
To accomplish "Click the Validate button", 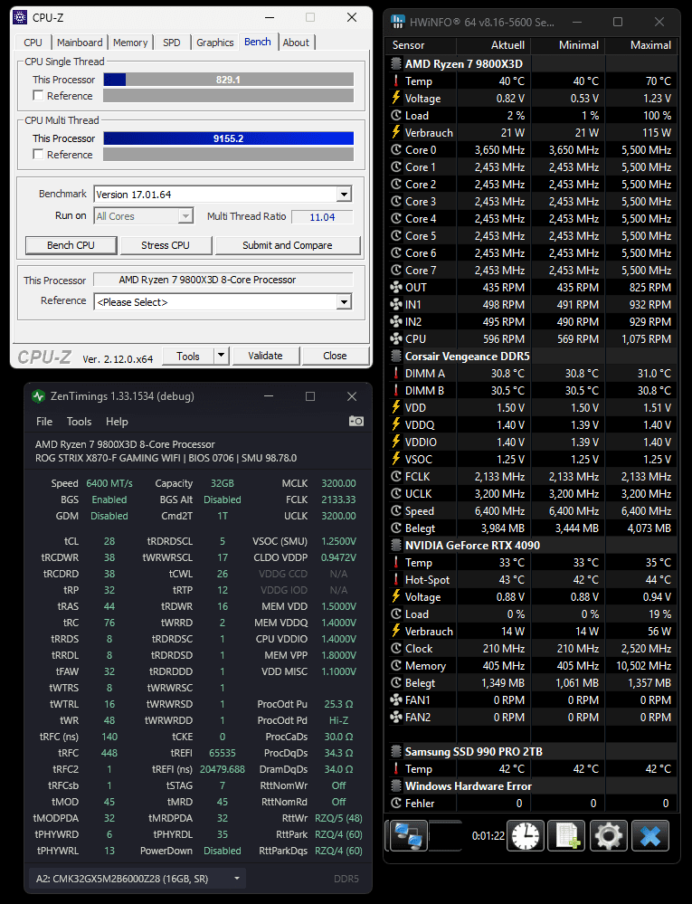I will (x=266, y=356).
